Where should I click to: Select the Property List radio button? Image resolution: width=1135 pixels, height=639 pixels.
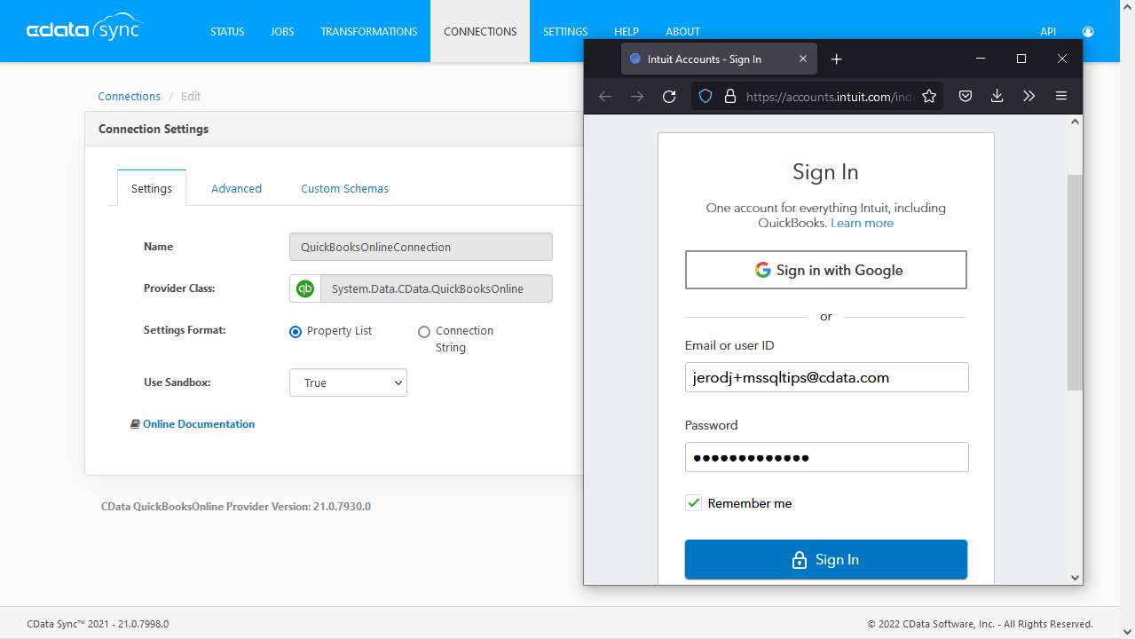[x=296, y=331]
